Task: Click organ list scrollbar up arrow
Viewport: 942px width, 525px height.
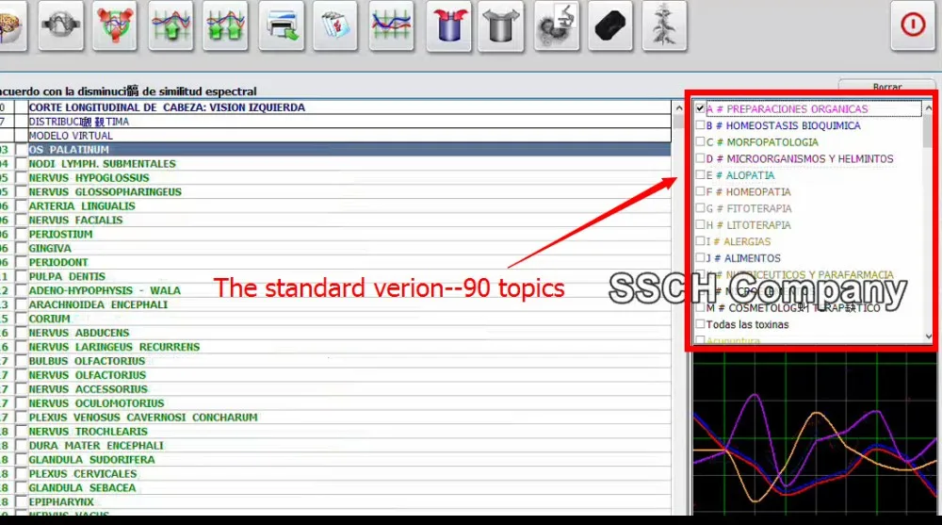Action: (679, 108)
